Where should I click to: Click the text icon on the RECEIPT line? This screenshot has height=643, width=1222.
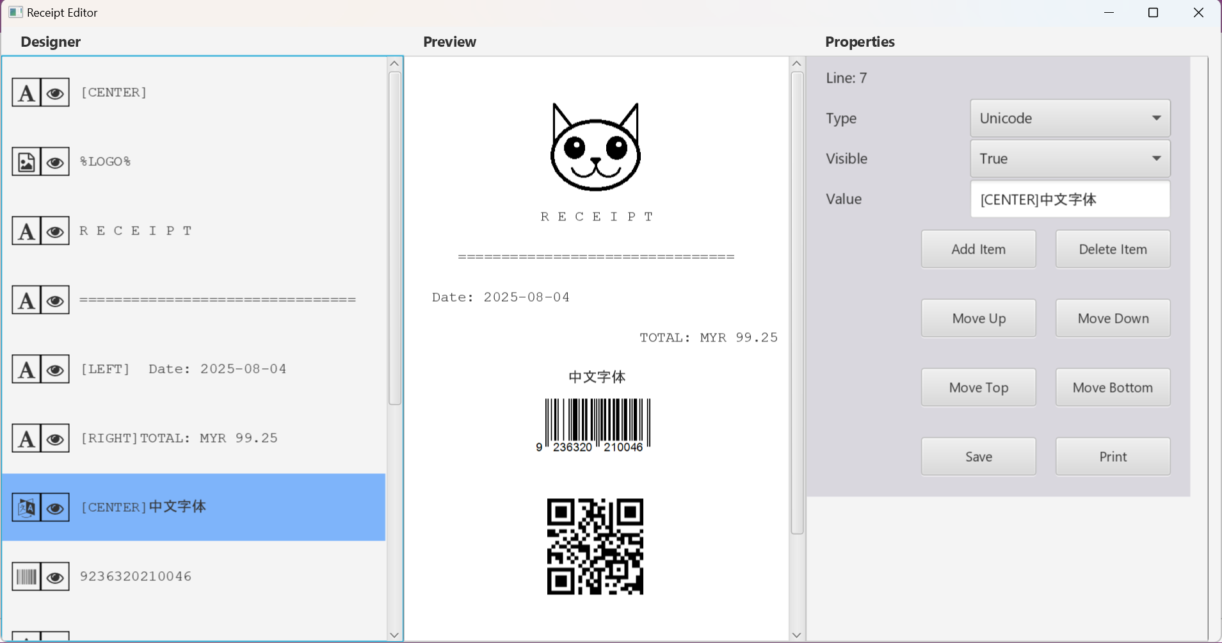click(26, 231)
